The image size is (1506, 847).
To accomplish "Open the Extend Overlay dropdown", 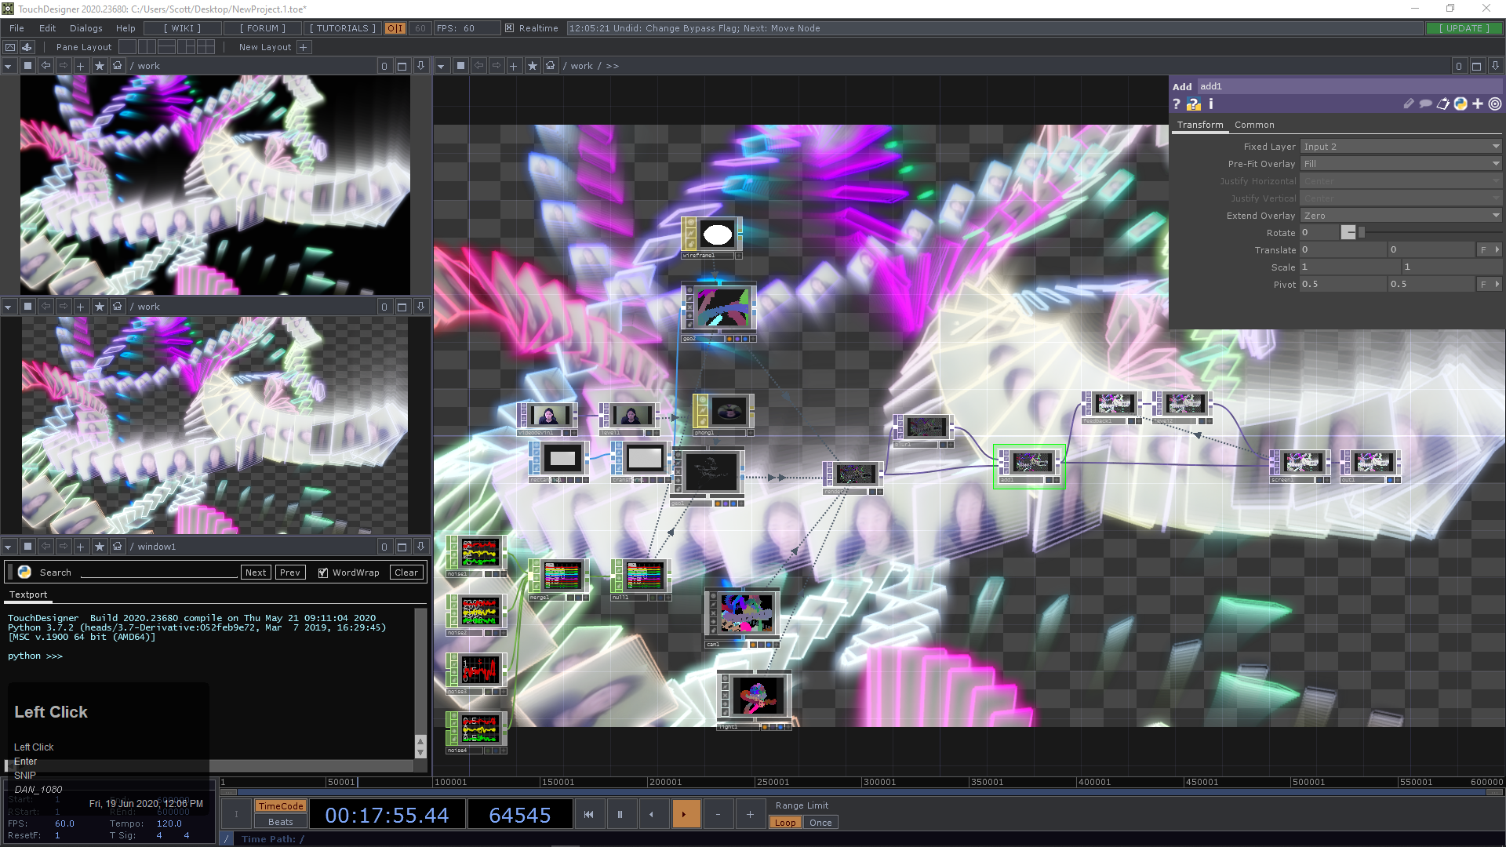I will (x=1400, y=216).
